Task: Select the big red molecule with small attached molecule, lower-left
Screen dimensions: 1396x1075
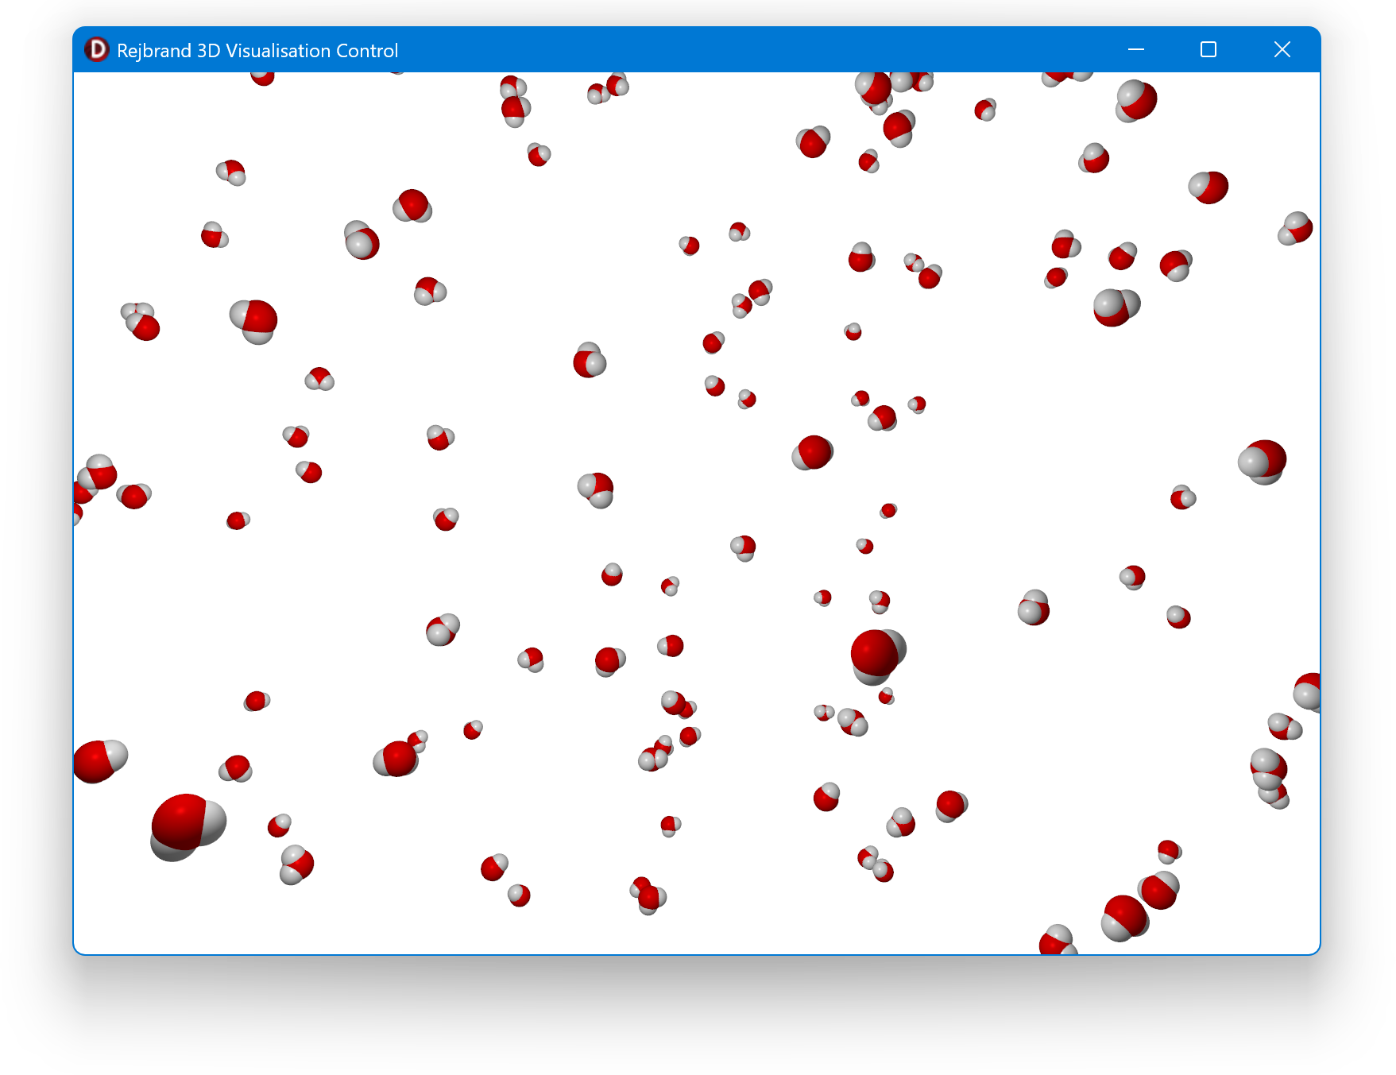Action: (397, 757)
